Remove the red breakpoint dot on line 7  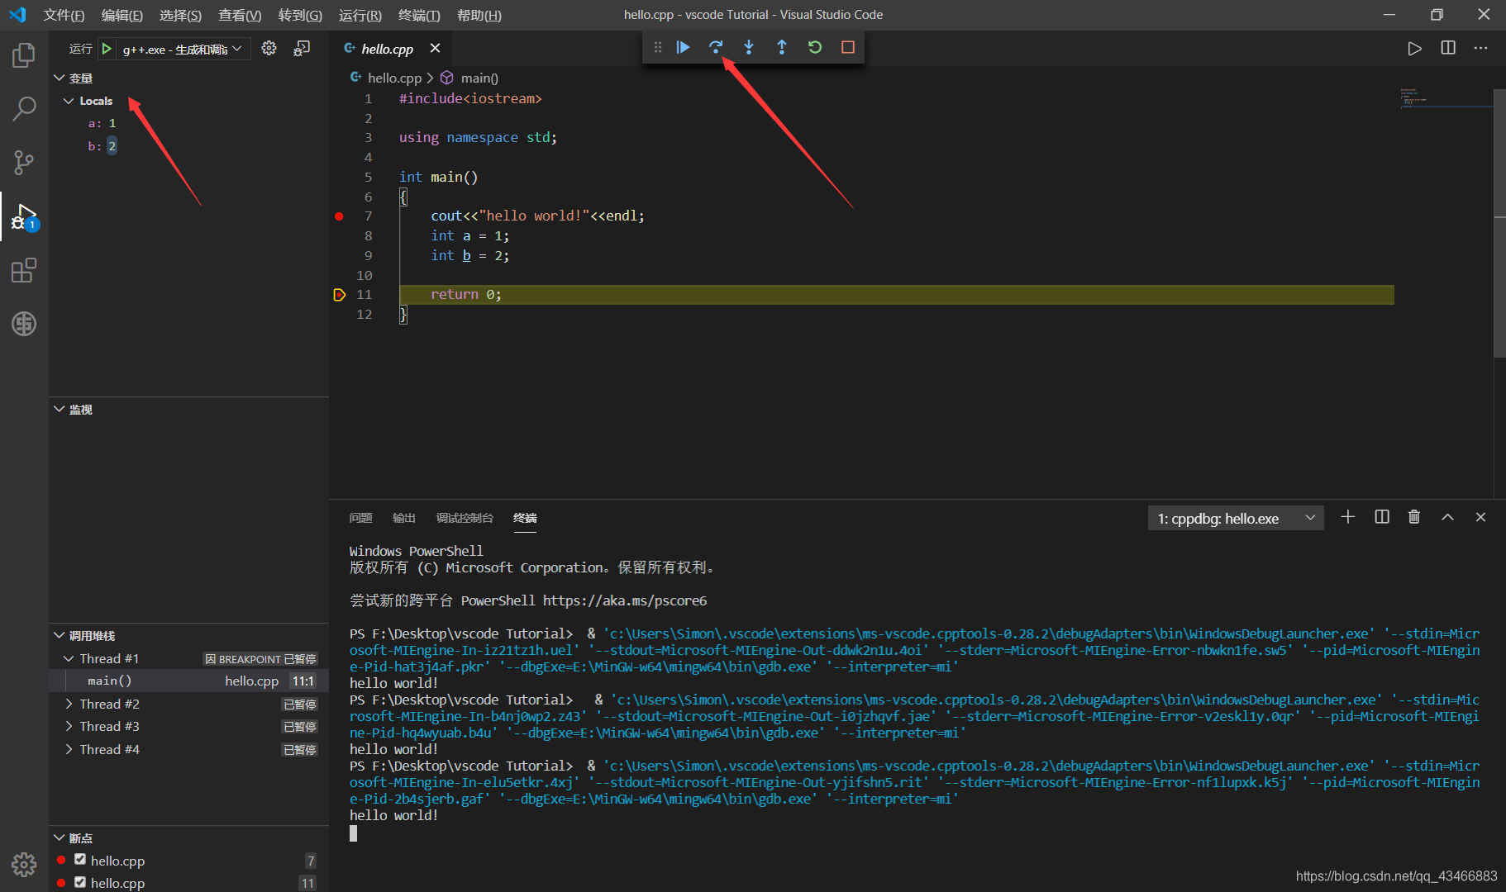(x=339, y=216)
